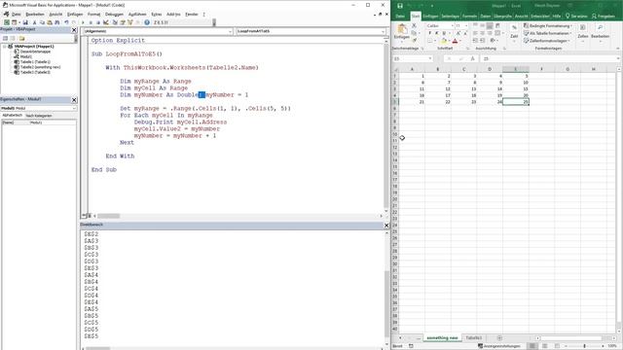Open the Datei menu in VBA editor

tap(17, 15)
